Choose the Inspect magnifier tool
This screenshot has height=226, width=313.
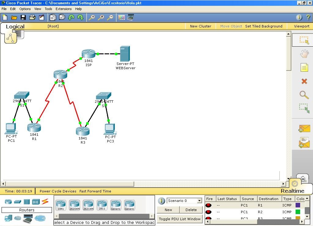pos(304,95)
